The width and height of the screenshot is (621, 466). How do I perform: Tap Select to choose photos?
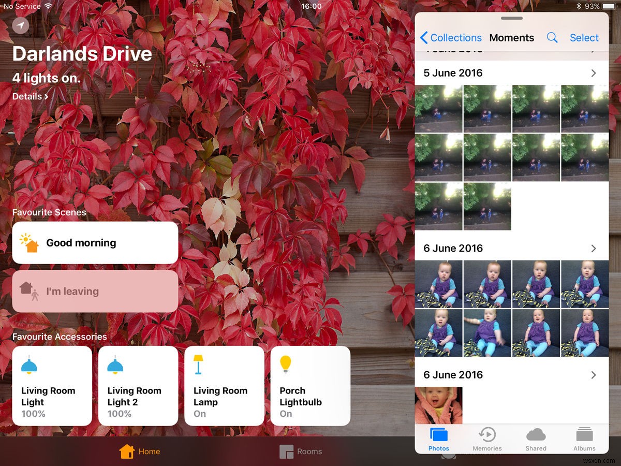pos(584,37)
